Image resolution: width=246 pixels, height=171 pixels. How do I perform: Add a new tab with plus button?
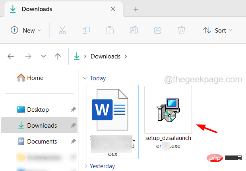pyautogui.click(x=136, y=9)
